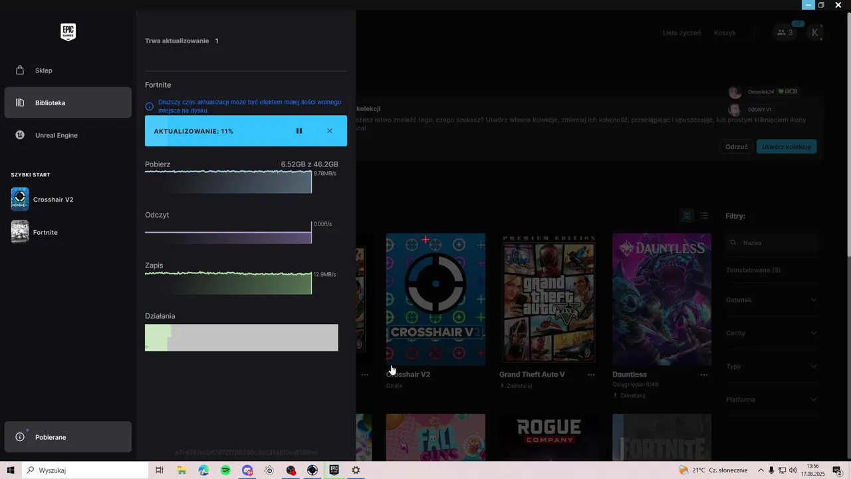The image size is (851, 479).
Task: Open the Koszyk cart
Action: [x=725, y=33]
